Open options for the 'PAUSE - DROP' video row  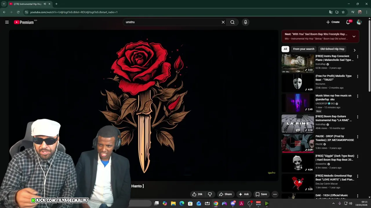coord(357,137)
